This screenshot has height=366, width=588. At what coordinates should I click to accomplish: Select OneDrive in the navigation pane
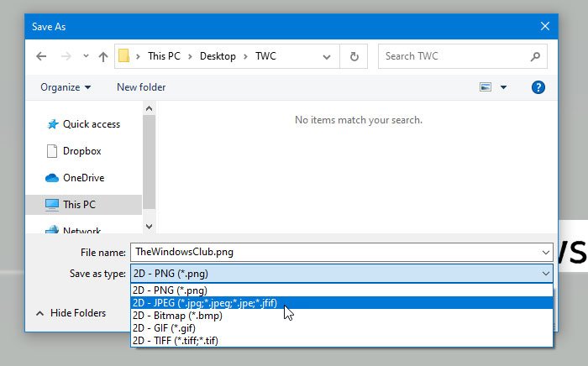(x=82, y=177)
